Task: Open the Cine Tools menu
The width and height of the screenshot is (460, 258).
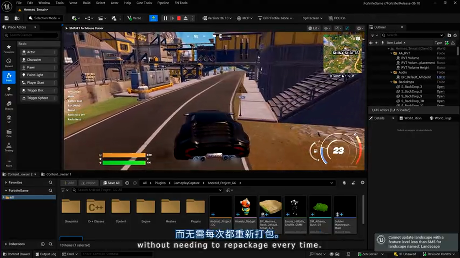Action: click(144, 3)
